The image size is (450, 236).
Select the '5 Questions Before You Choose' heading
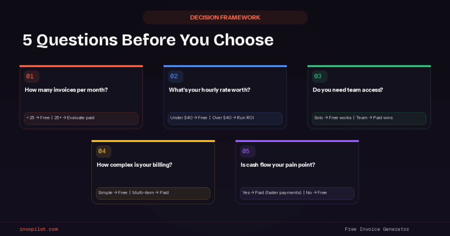[x=148, y=40]
